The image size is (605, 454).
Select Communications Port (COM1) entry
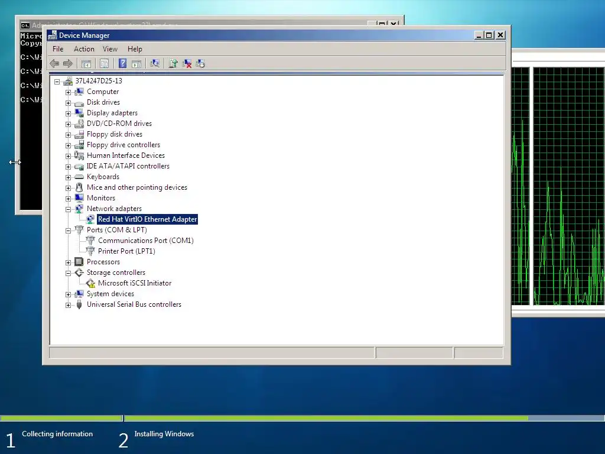[x=146, y=241]
